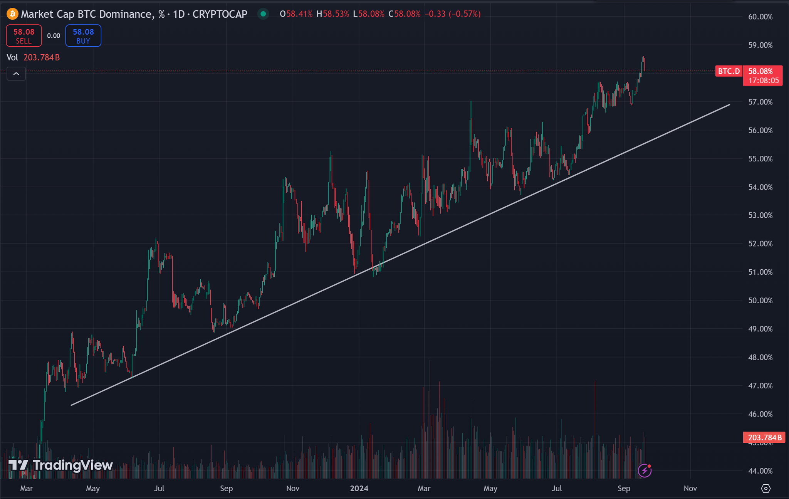Click the 58.08 SELL button

(x=24, y=36)
